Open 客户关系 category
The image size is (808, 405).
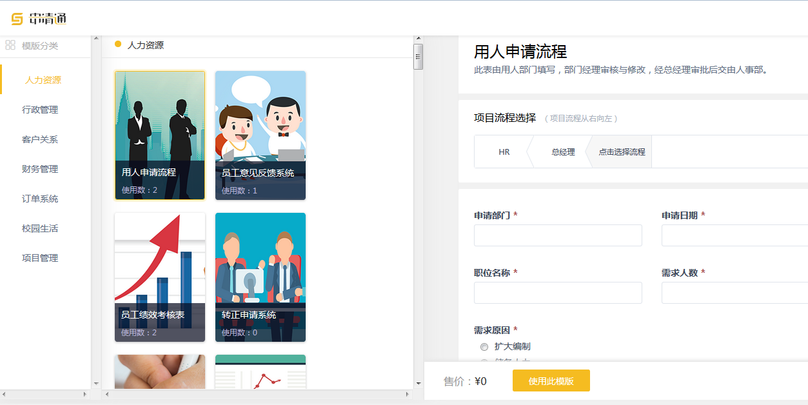tap(40, 139)
